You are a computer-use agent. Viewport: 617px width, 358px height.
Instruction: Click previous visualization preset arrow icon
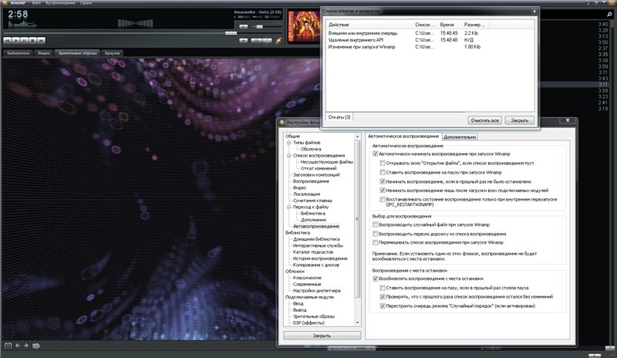(x=17, y=345)
